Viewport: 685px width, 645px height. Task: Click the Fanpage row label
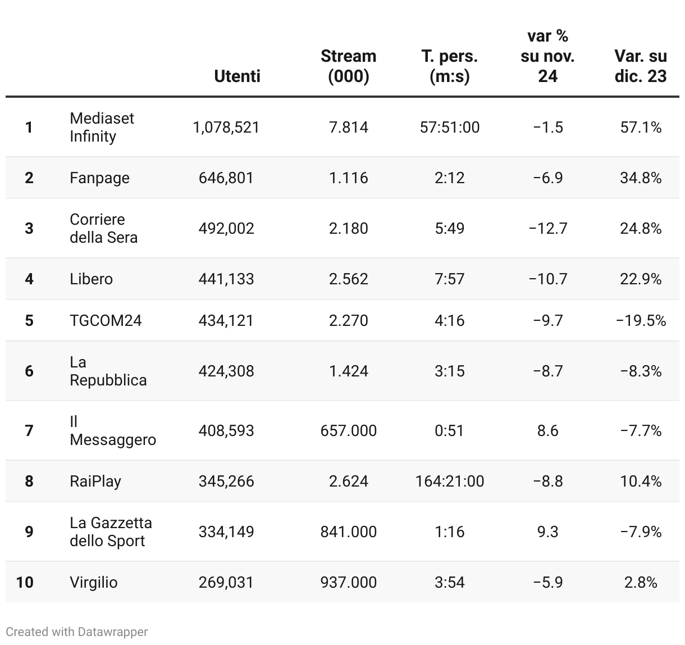point(99,178)
